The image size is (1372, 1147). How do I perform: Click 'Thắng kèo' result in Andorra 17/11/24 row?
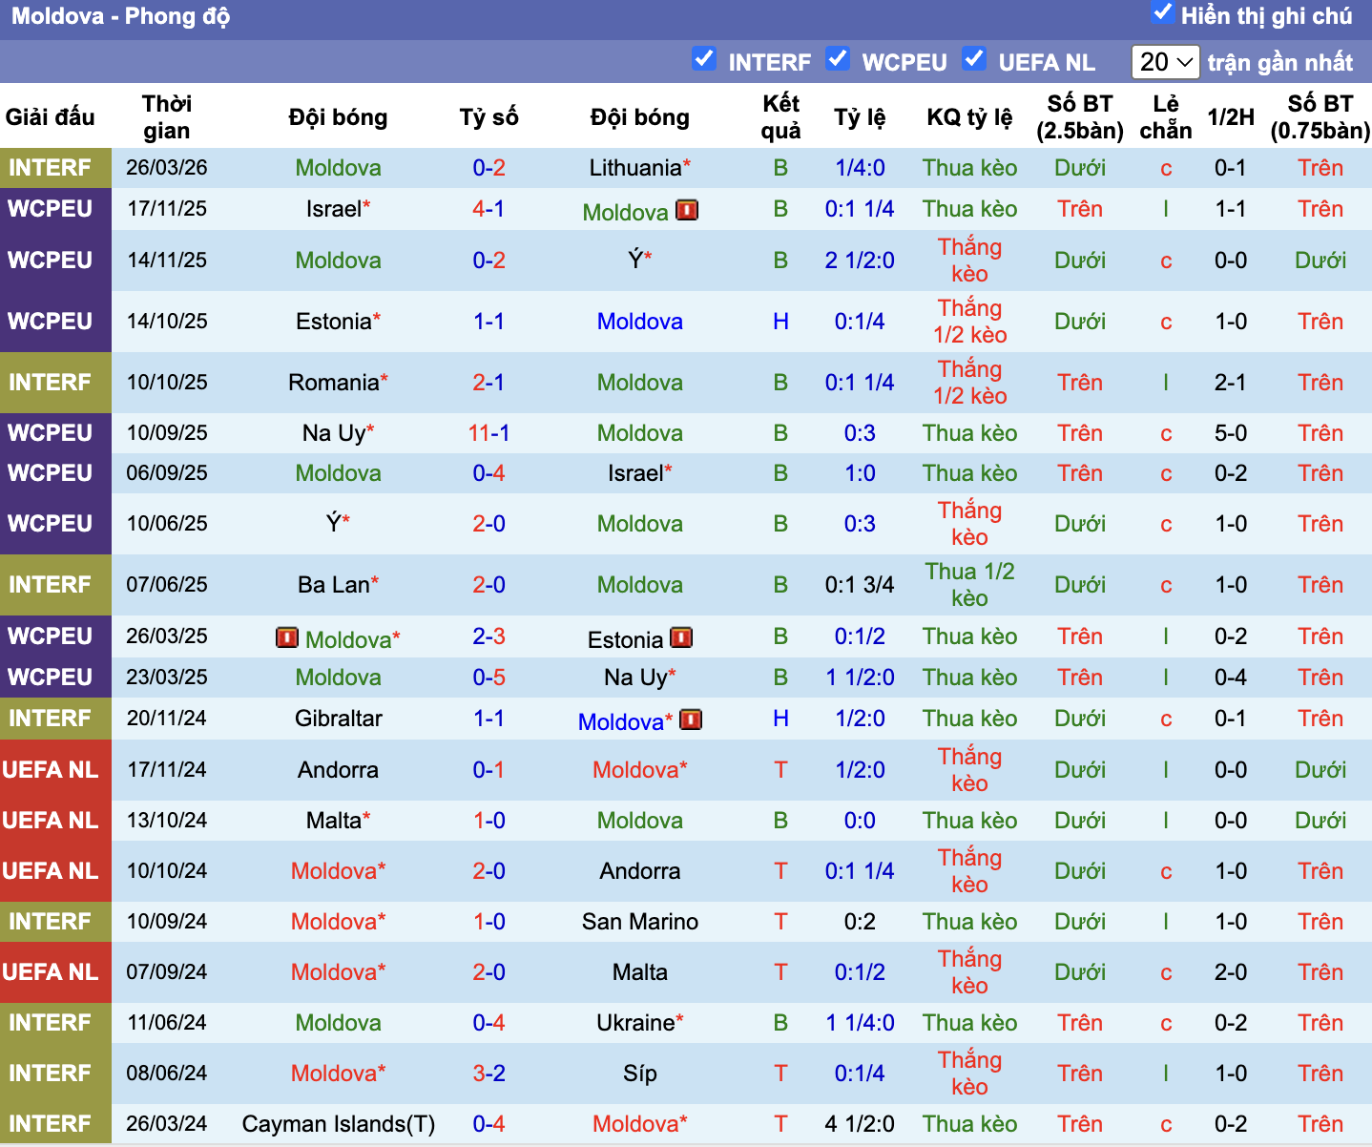tap(969, 770)
